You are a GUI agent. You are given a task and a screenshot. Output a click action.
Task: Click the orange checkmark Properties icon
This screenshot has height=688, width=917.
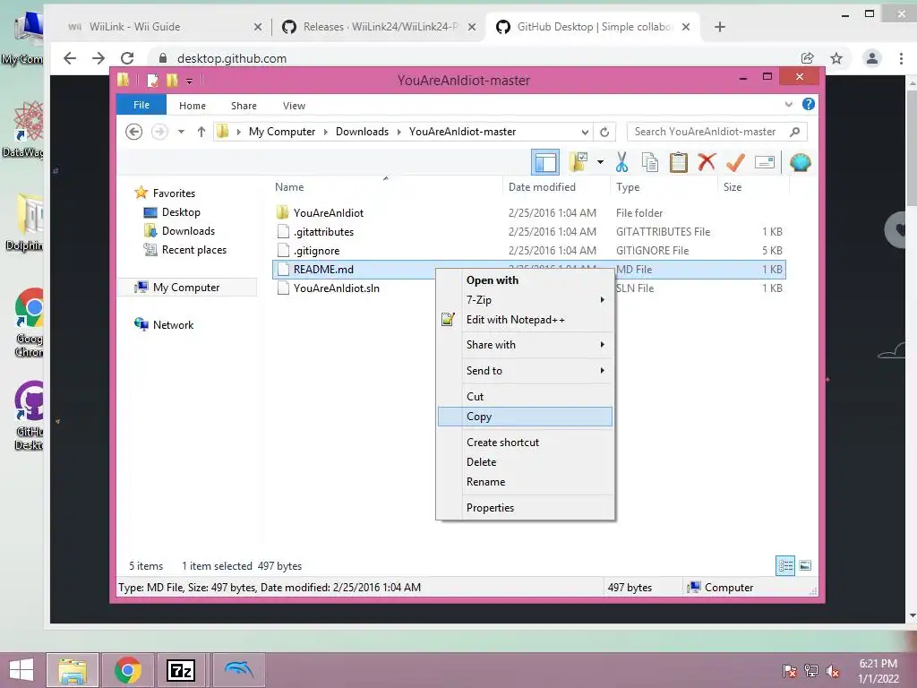coord(735,162)
